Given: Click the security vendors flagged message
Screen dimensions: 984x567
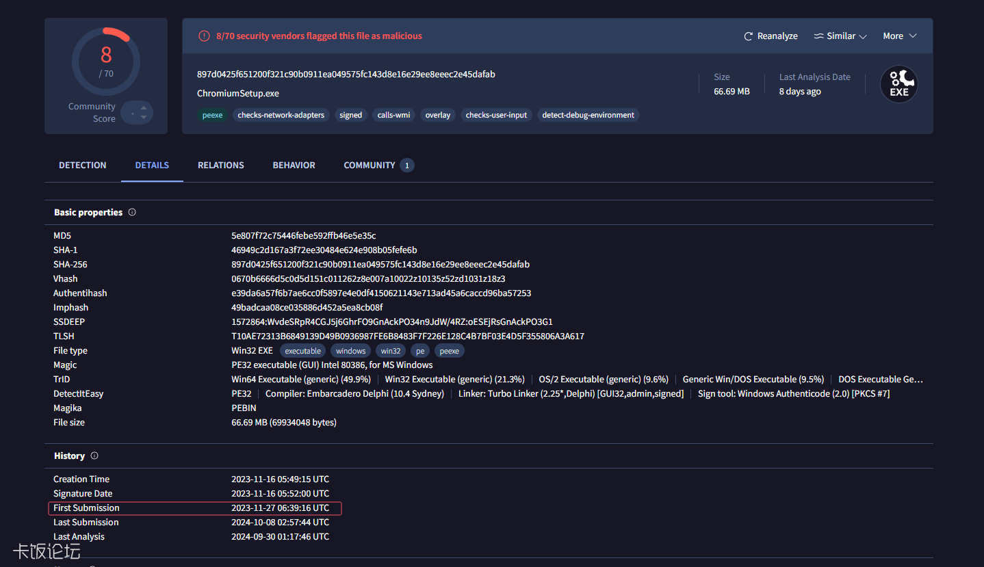Looking at the screenshot, I should coord(319,36).
